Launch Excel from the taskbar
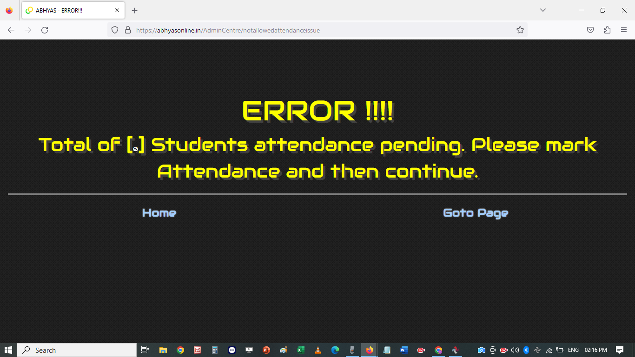635x357 pixels. point(301,350)
